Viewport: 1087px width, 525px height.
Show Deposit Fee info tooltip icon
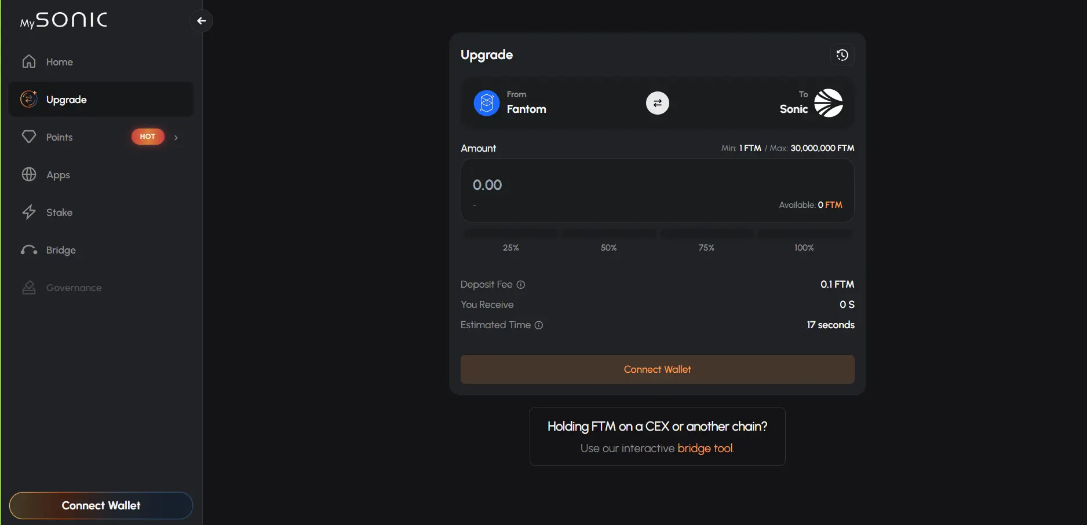(x=521, y=285)
